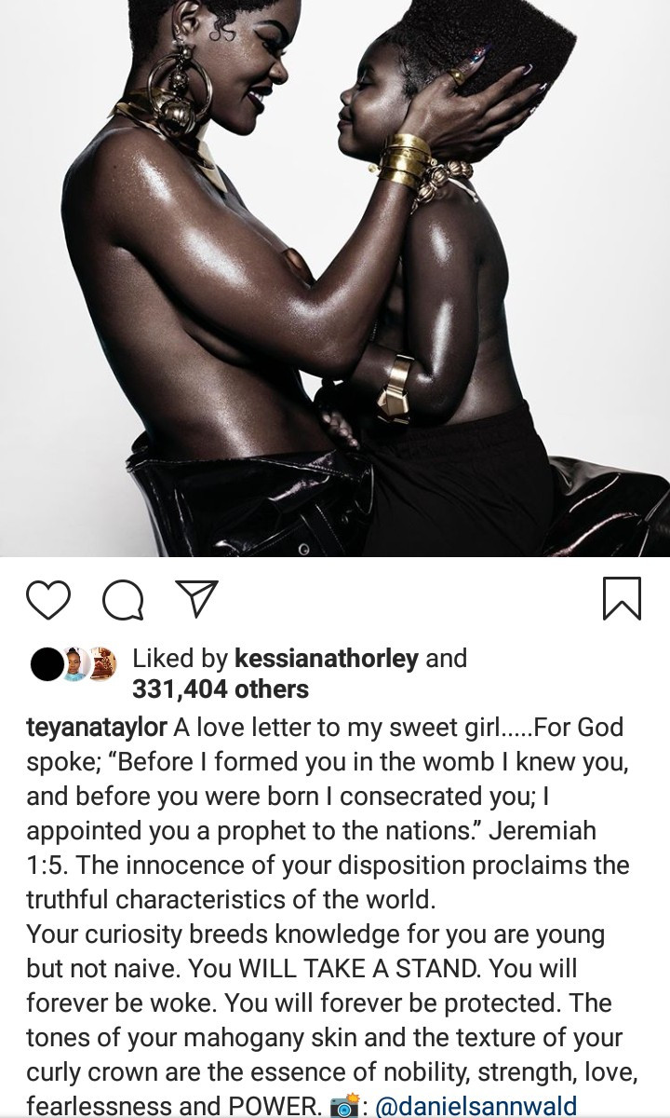670x1118 pixels.
Task: Like the post with the heart icon
Action: point(48,599)
